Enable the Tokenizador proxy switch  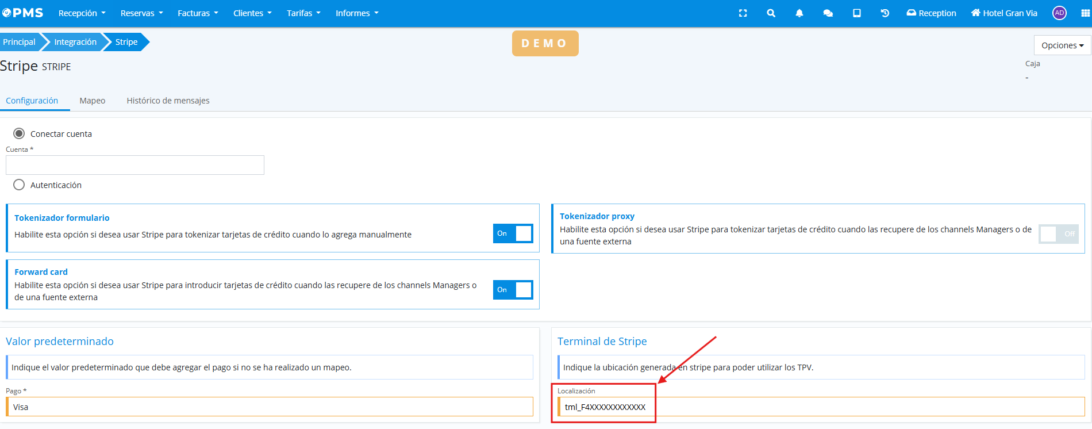pos(1058,234)
